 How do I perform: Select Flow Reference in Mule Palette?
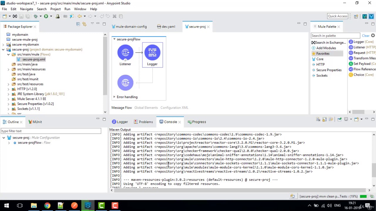(362, 69)
